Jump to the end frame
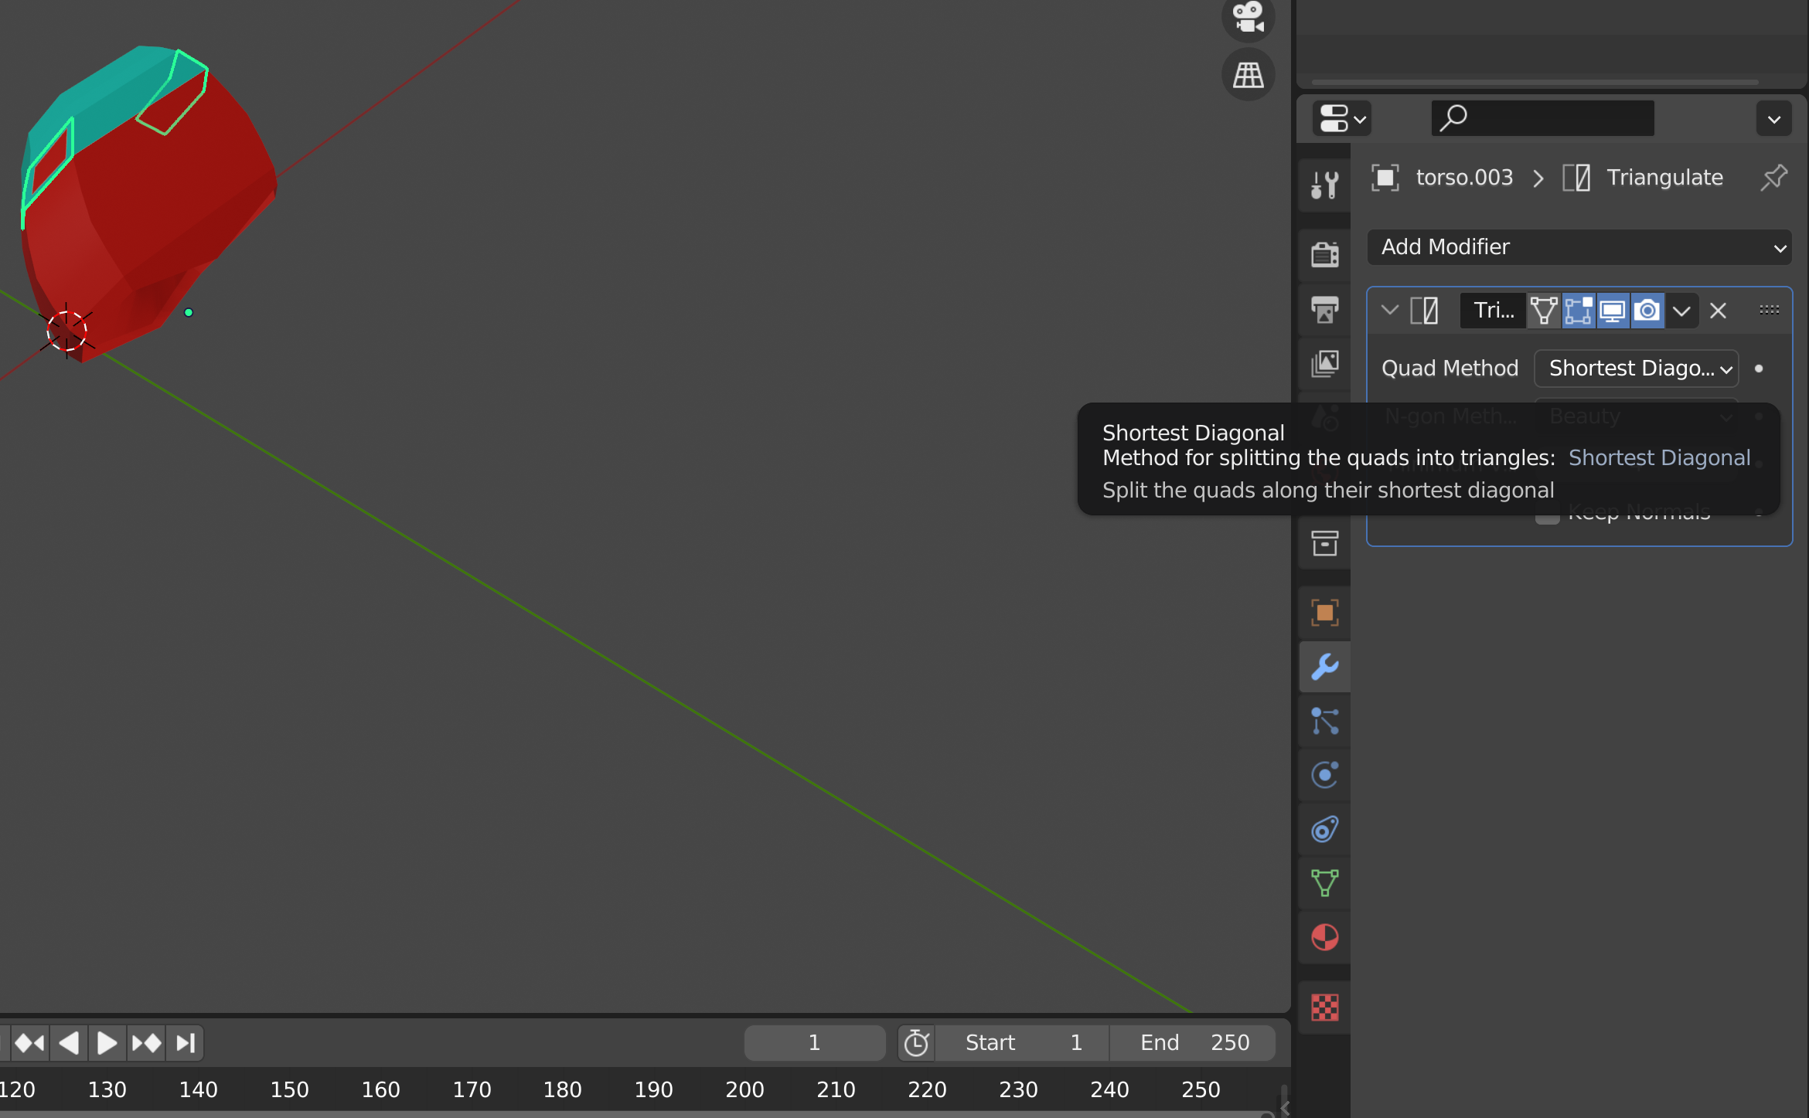 185,1043
